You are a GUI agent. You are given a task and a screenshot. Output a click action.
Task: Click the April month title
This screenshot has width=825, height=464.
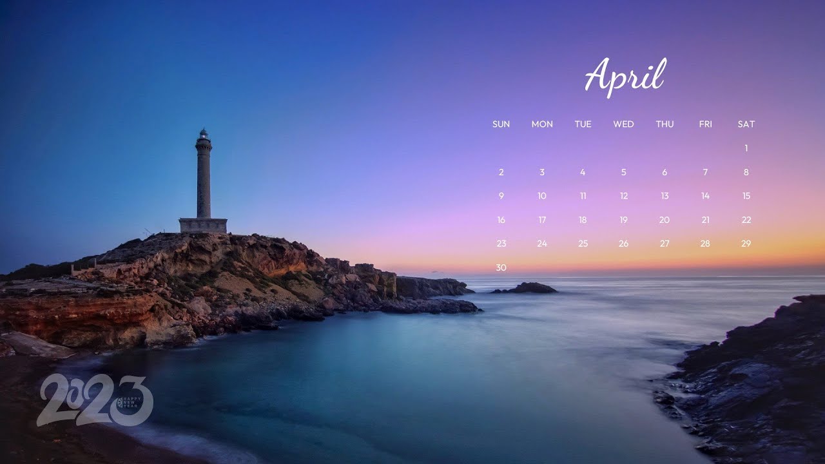coord(625,77)
